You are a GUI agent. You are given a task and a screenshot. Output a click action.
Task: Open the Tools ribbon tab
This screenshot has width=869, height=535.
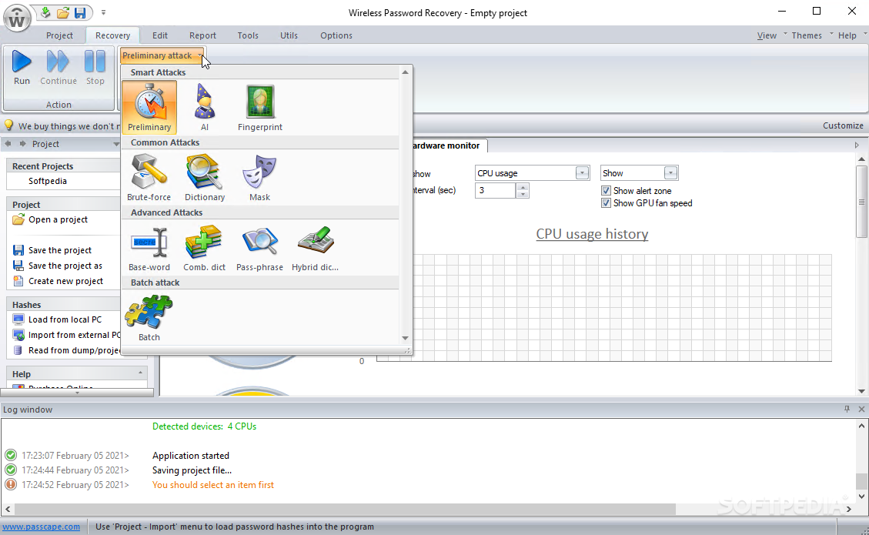[248, 35]
